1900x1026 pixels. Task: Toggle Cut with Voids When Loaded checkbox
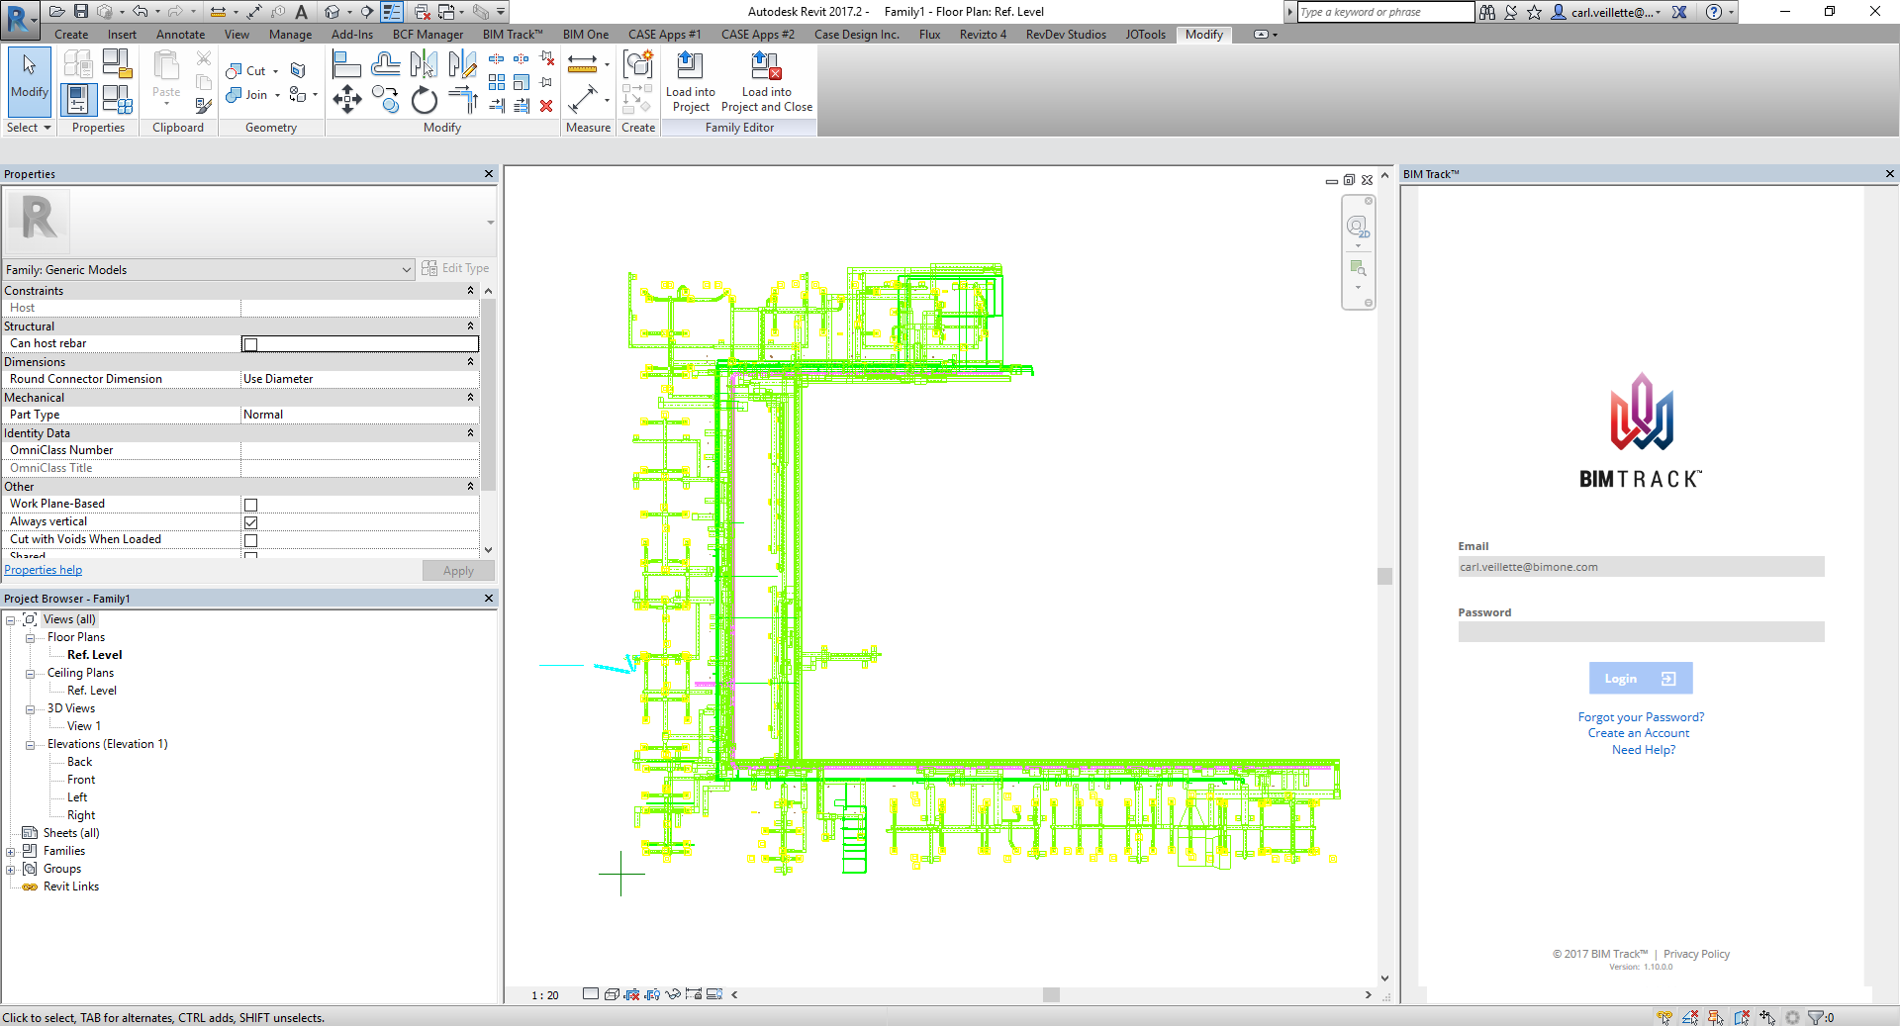tap(250, 540)
